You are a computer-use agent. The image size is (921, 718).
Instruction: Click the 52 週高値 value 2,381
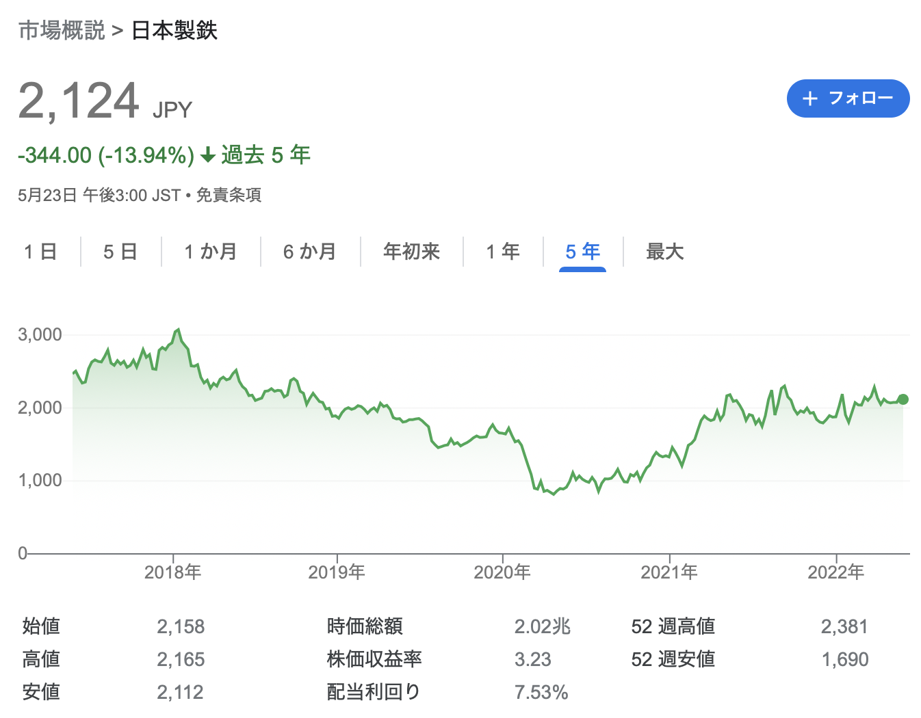pyautogui.click(x=844, y=626)
